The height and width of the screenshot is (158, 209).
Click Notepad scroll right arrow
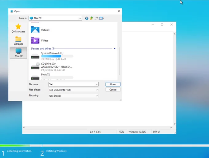pyautogui.click(x=171, y=128)
